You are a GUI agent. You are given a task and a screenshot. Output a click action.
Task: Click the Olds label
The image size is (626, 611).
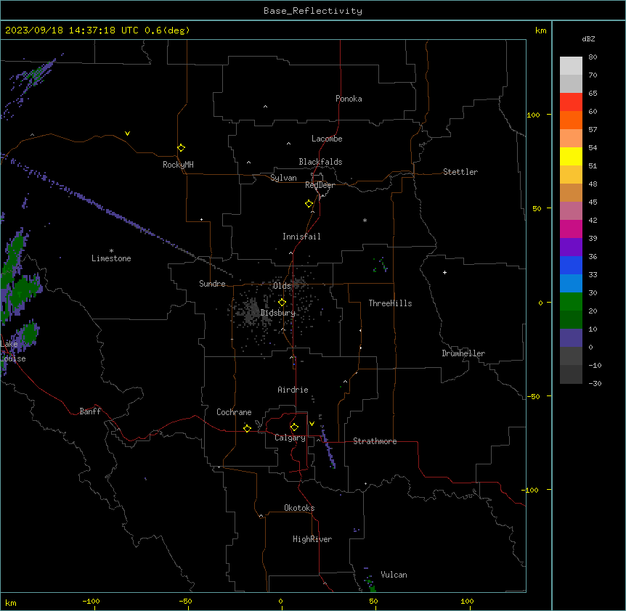[282, 286]
